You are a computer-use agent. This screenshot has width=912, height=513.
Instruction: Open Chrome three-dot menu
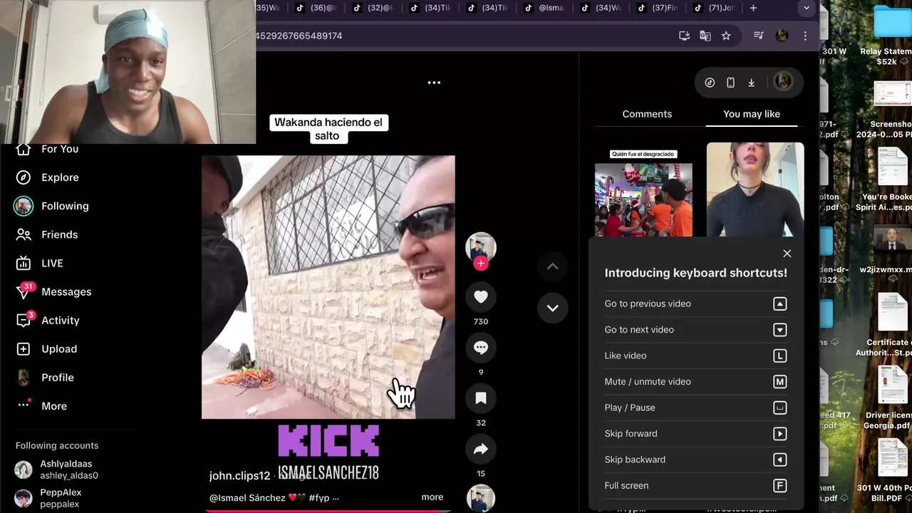(x=805, y=36)
